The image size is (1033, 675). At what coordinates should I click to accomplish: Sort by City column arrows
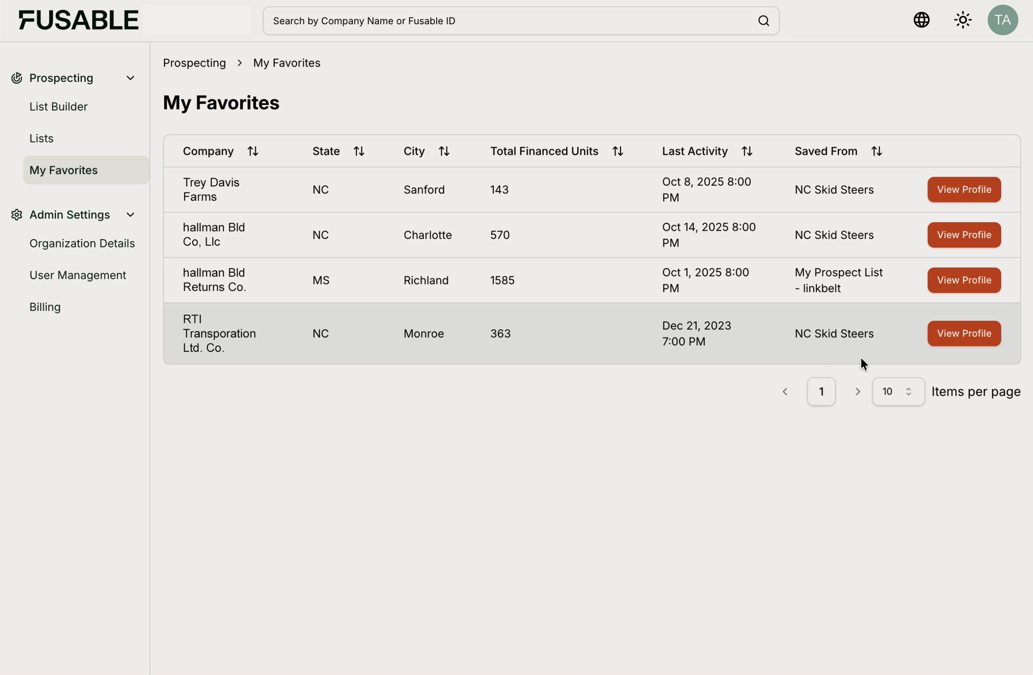[x=443, y=151]
